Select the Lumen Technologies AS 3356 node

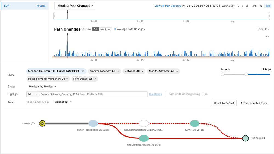coord(93,123)
